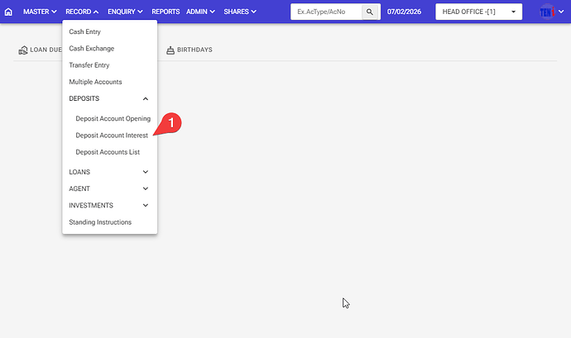The width and height of the screenshot is (571, 338).
Task: Click the search magnifier icon button
Action: (371, 12)
